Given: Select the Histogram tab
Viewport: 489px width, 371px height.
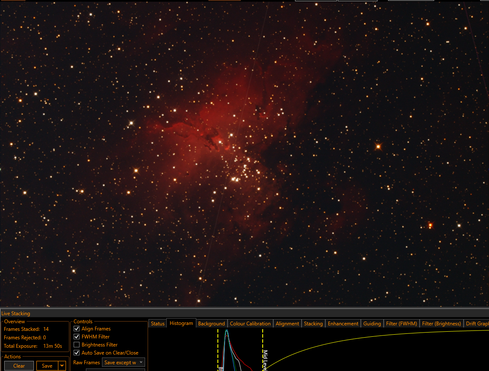Looking at the screenshot, I should [181, 323].
